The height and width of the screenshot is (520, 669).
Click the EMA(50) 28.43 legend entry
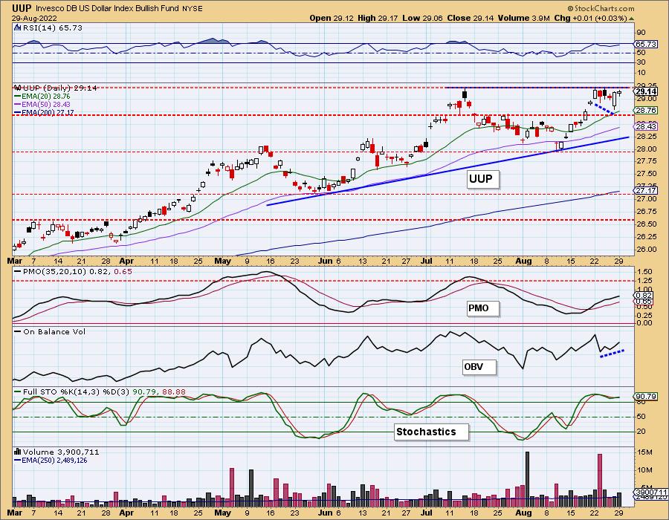[45, 105]
